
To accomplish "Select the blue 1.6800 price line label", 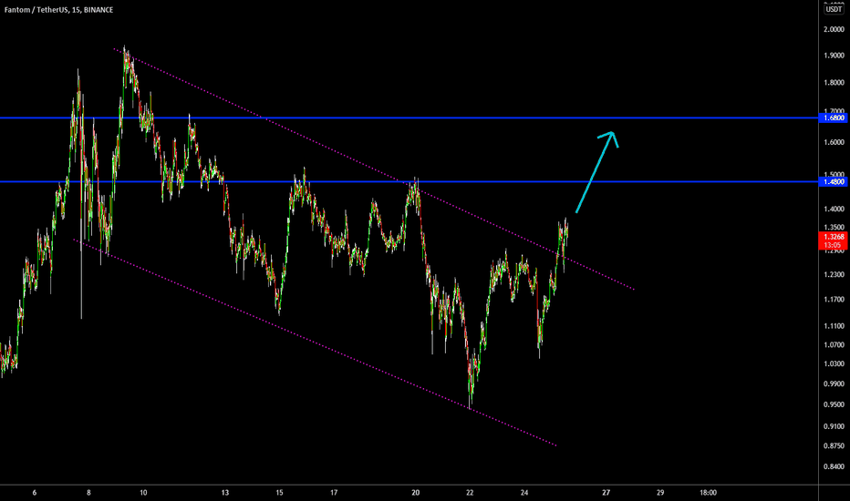I will [x=834, y=118].
